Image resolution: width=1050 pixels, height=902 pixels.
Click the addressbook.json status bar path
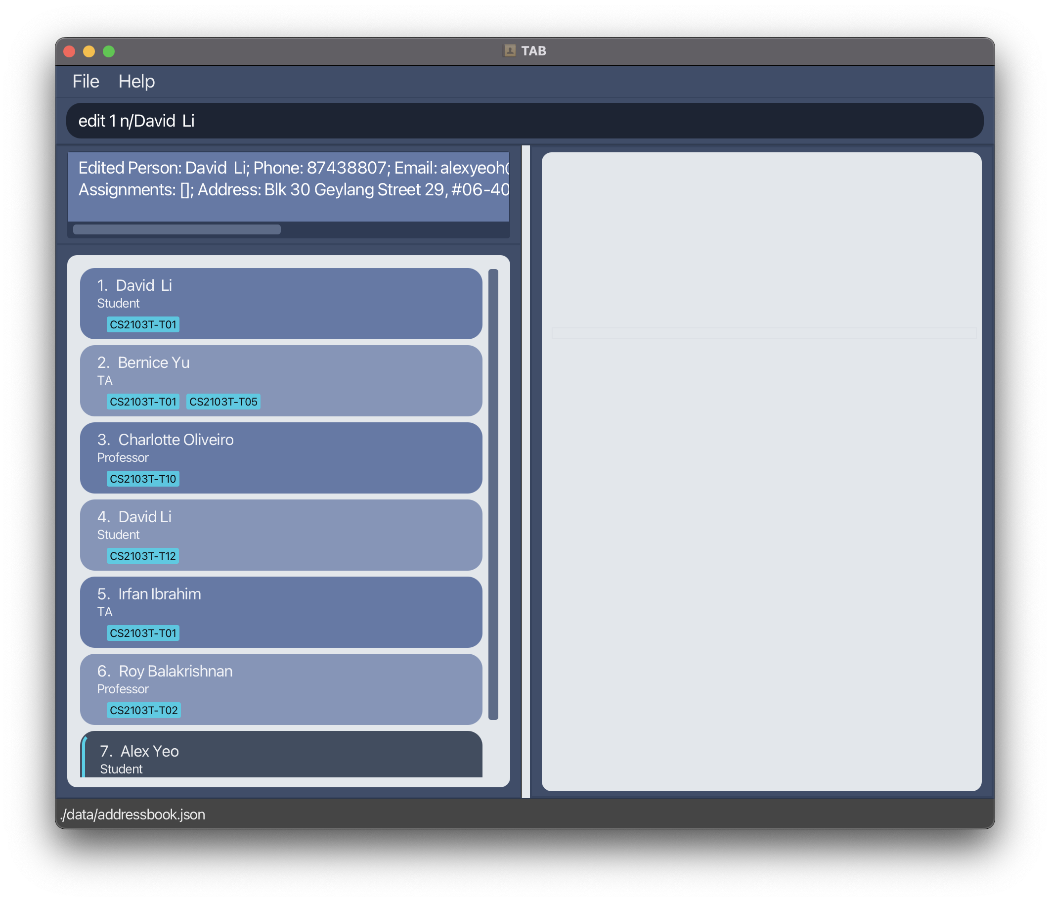[x=133, y=814]
